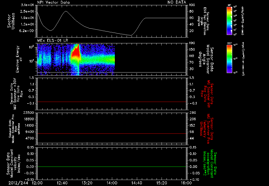Click the '190' scanner angle tick value
The image size is (269, 186).
coord(192,43)
